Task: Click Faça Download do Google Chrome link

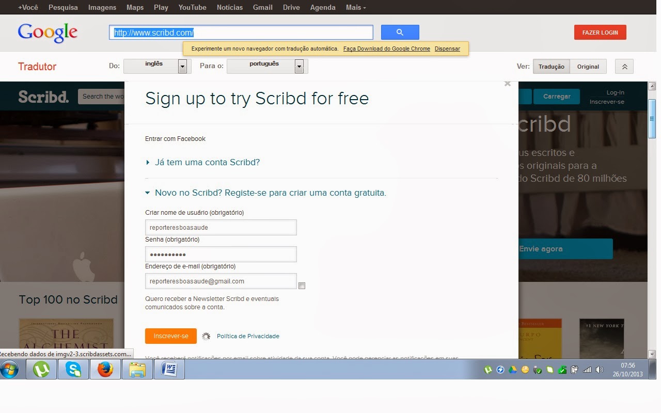Action: 387,49
